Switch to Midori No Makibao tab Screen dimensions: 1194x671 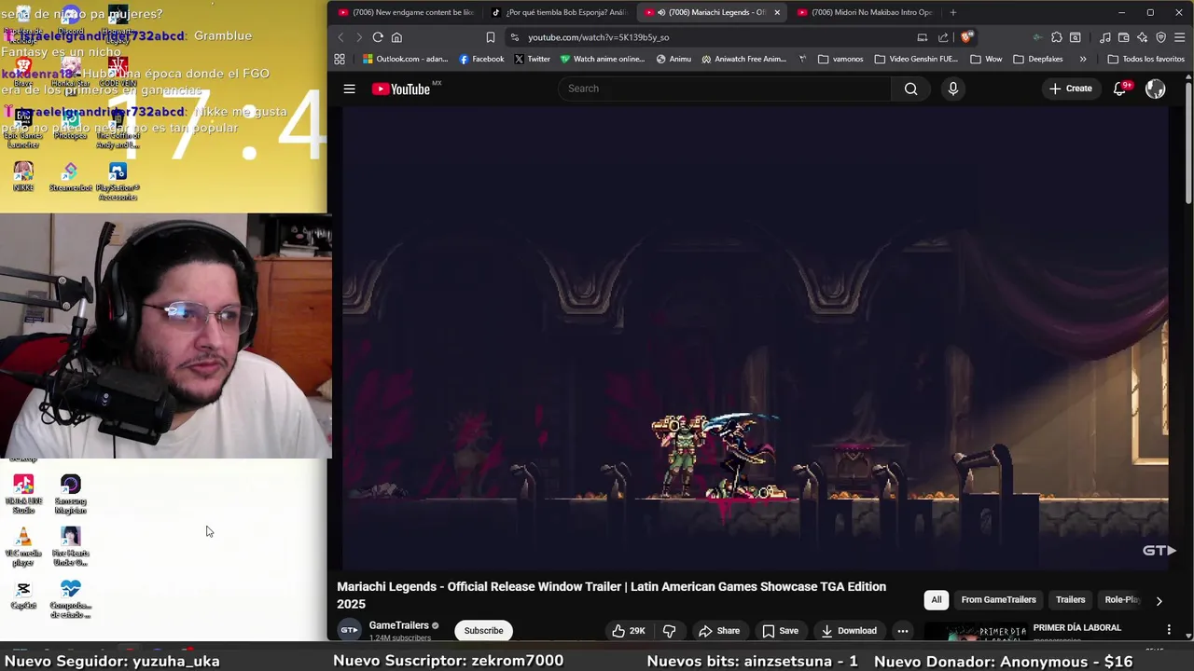click(x=865, y=12)
